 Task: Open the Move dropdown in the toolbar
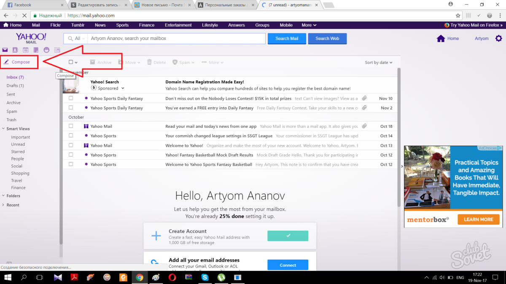tap(130, 62)
